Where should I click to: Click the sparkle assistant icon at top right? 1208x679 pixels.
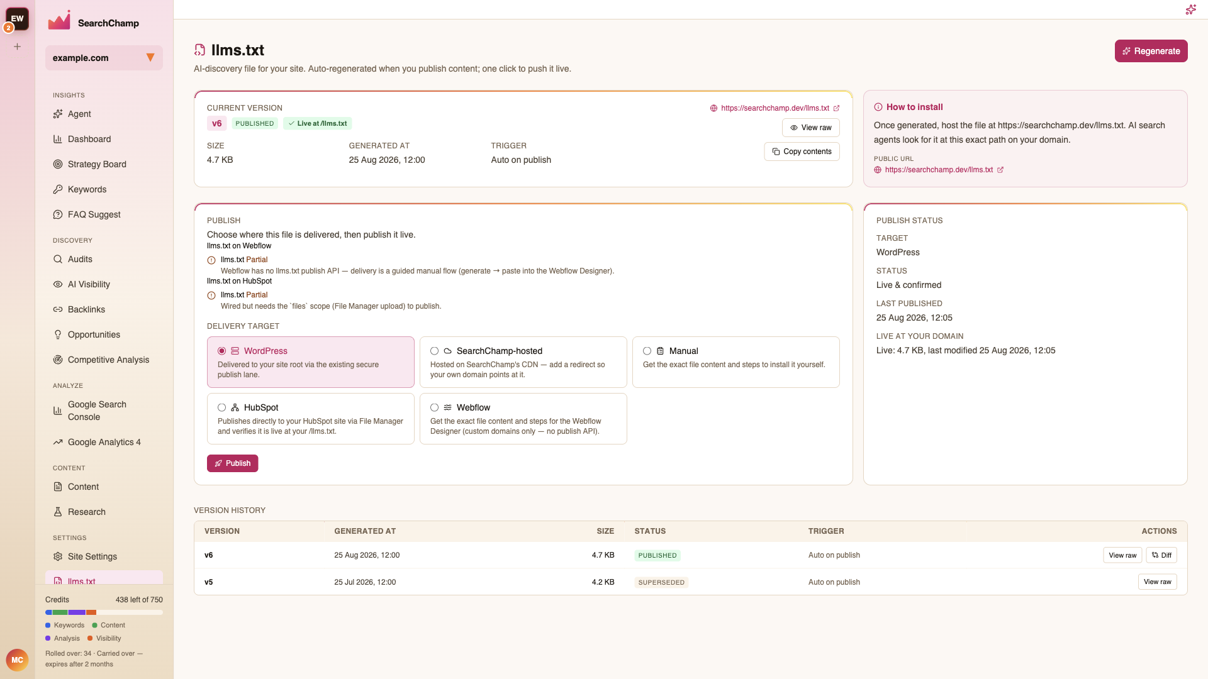pyautogui.click(x=1190, y=9)
